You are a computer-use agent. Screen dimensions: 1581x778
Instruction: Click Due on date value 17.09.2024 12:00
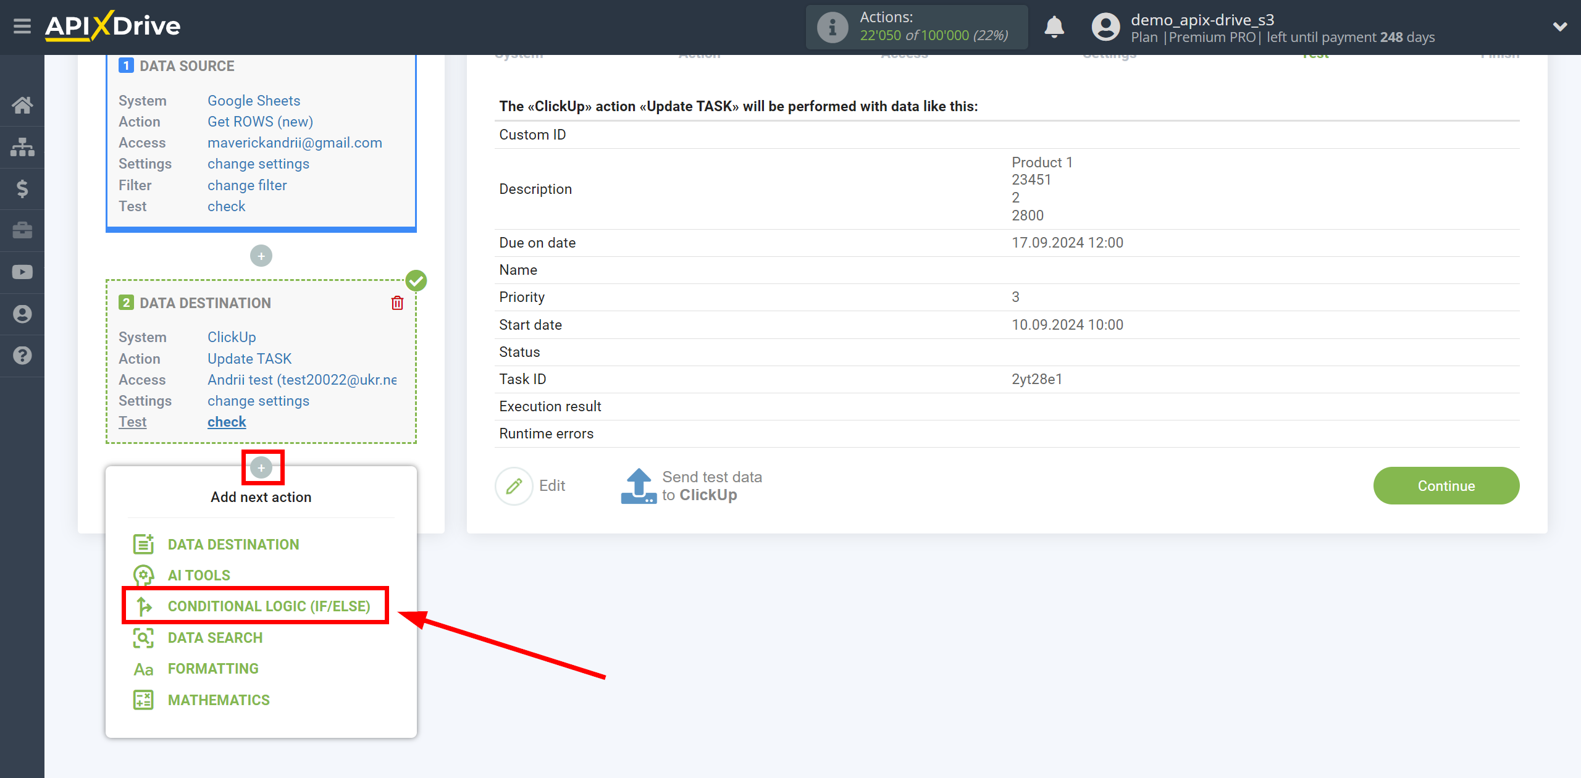click(1067, 243)
